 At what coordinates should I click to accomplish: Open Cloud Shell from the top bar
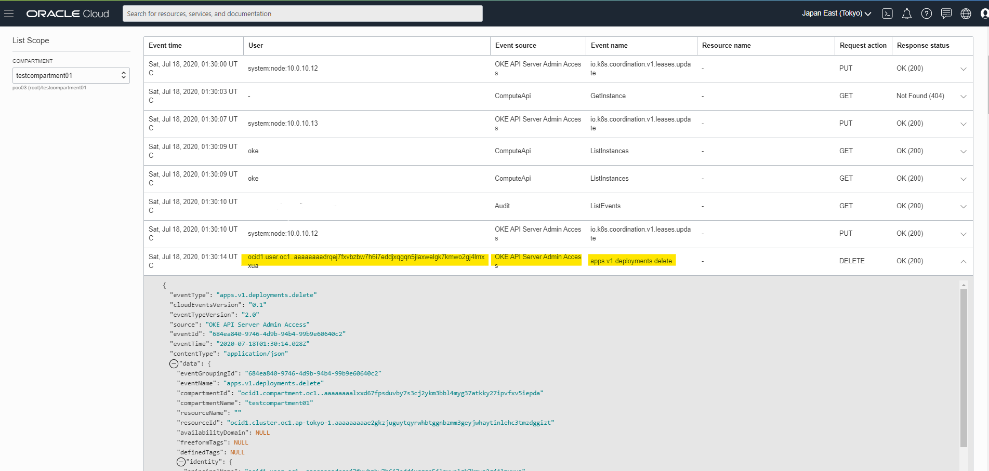pyautogui.click(x=887, y=14)
